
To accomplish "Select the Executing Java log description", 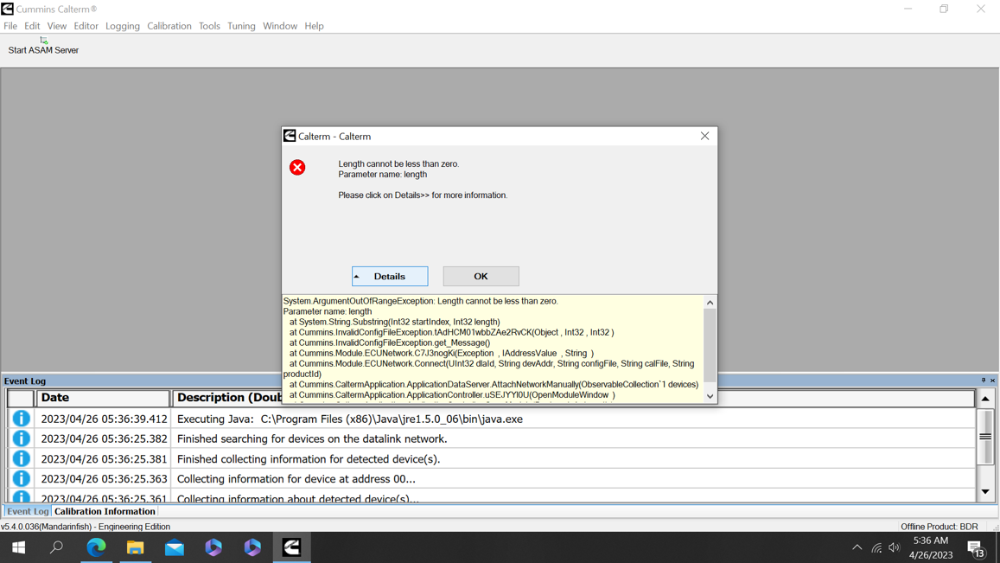I will [x=349, y=419].
